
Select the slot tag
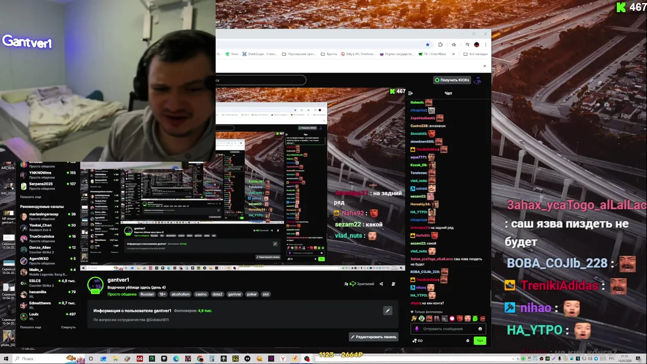(265, 294)
